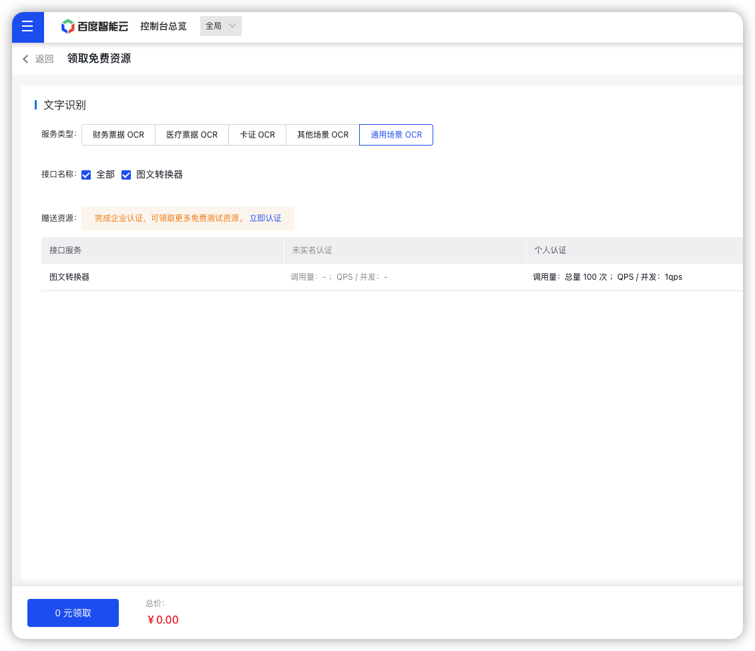Click the 接口服务 column header
This screenshot has height=651, width=755.
(65, 250)
